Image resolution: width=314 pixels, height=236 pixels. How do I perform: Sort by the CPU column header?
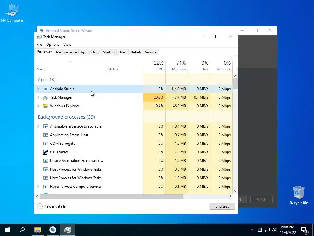click(154, 66)
